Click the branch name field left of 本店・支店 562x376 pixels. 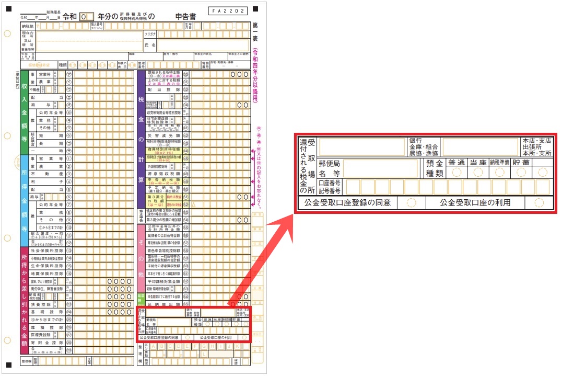[x=481, y=147]
